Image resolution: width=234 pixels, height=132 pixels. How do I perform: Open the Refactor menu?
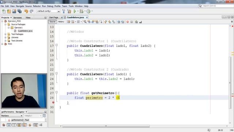click(37, 6)
